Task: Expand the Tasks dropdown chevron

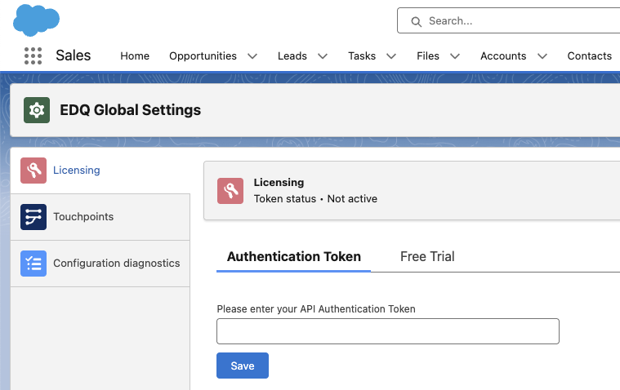Action: 391,56
